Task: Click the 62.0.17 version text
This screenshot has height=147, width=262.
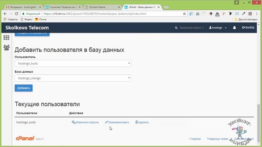Action: [x=40, y=139]
